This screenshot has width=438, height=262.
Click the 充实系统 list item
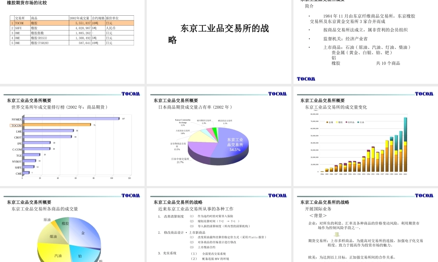(170, 253)
